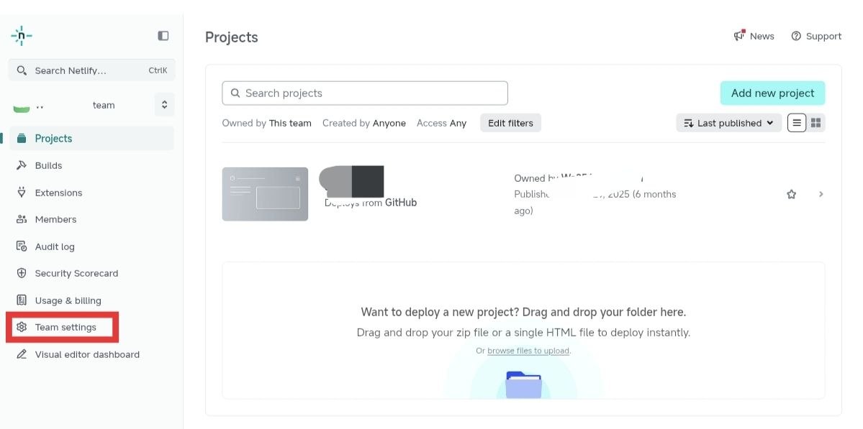863x429 pixels.
Task: Change the Access Any filter
Action: point(441,123)
